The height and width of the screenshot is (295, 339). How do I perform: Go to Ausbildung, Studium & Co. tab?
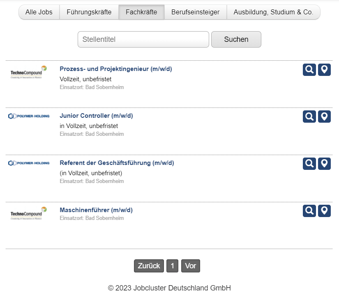(x=273, y=12)
